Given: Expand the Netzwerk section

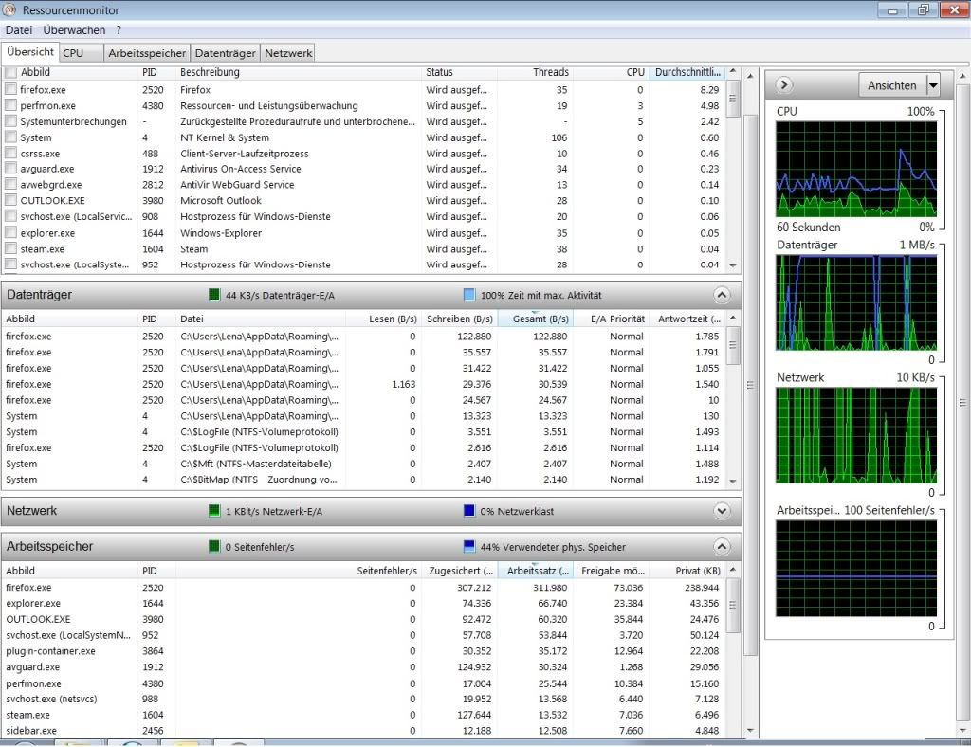Looking at the screenshot, I should (722, 511).
